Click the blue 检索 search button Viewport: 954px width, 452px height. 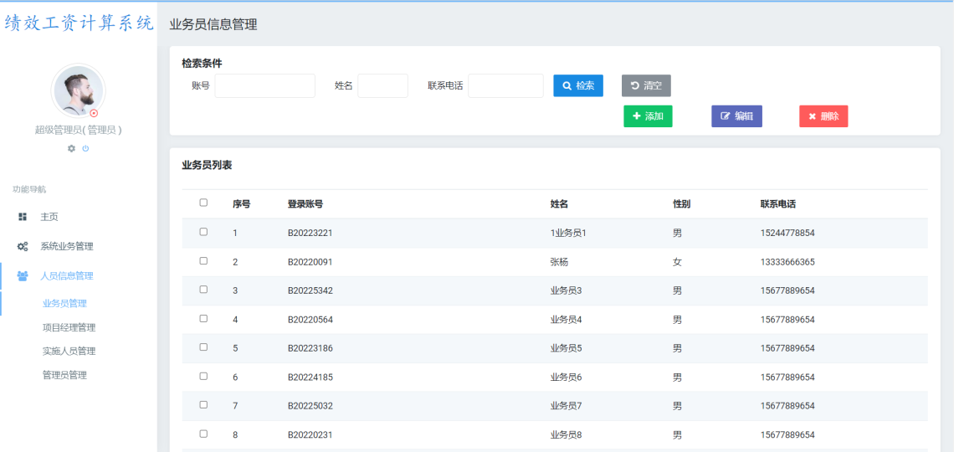[x=578, y=85]
